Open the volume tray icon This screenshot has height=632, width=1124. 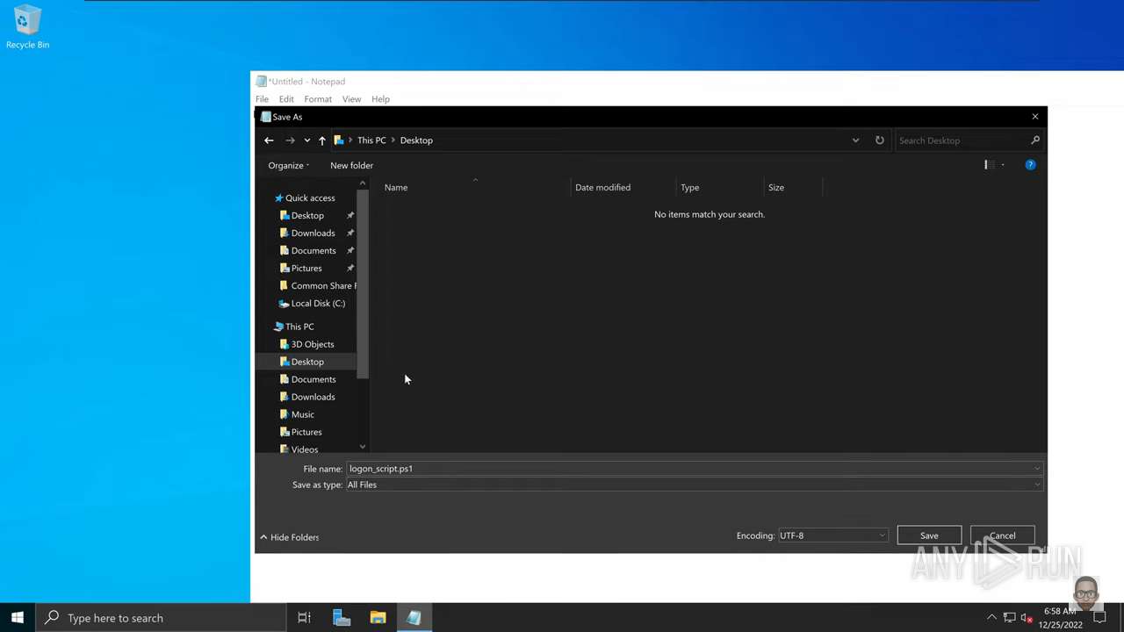click(1026, 618)
